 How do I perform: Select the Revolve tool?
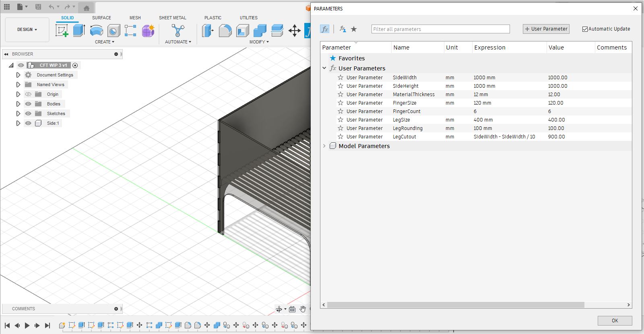(x=96, y=31)
